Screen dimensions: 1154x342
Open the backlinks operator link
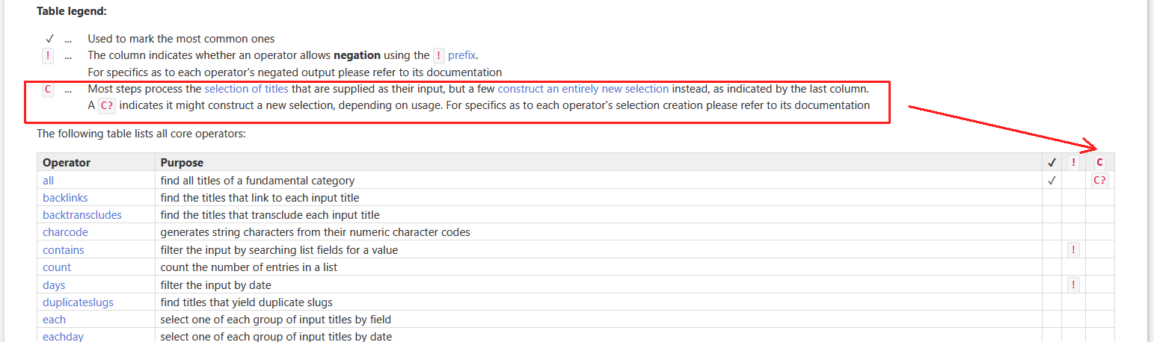pos(65,198)
